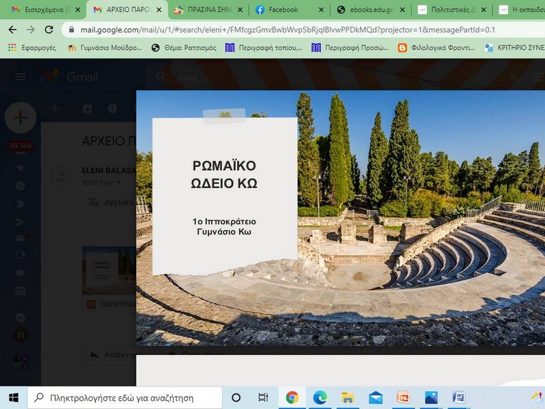Click Gmail main menu hamburger icon

[x=20, y=76]
